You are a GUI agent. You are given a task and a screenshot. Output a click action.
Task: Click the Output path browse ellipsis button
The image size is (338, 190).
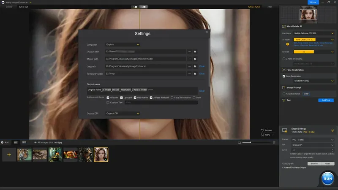pos(189,52)
